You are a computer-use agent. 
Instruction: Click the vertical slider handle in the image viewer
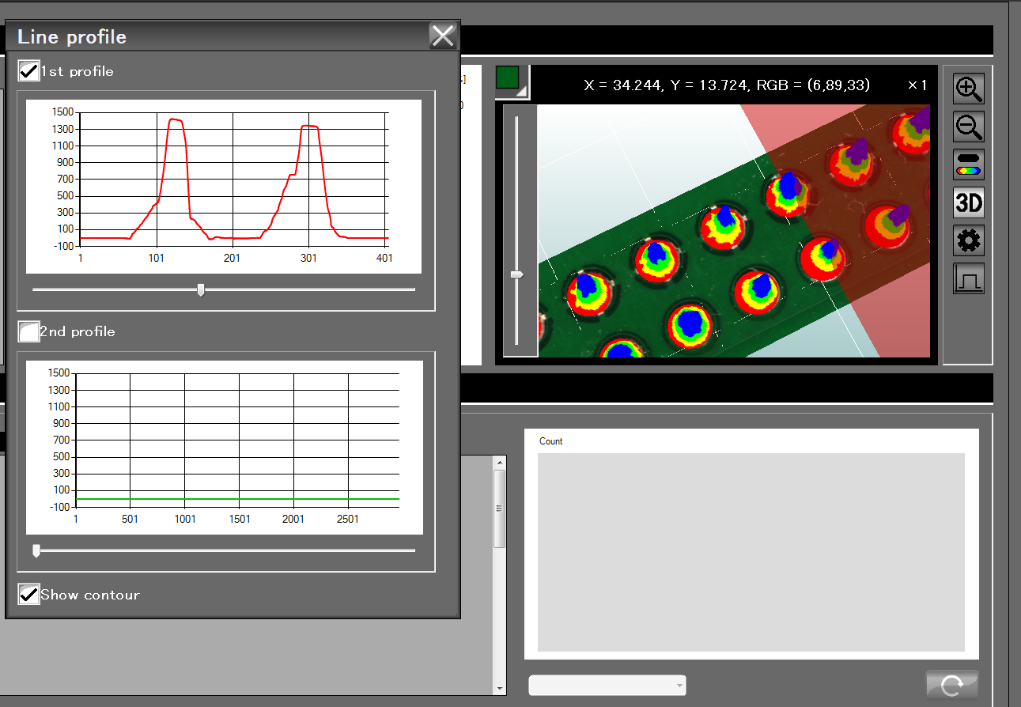tap(516, 274)
